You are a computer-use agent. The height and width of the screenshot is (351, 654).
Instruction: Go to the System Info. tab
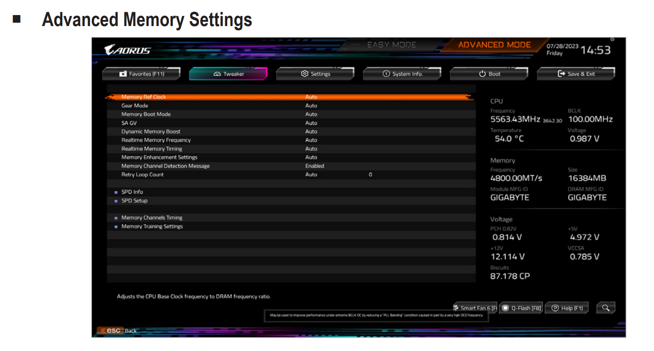402,74
